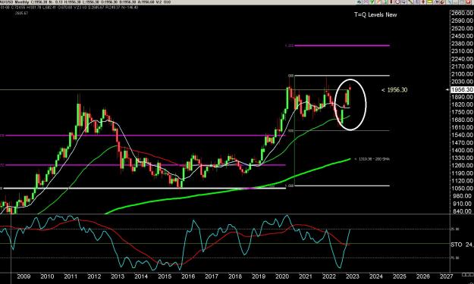Viewport: 474px width, 284px height.
Task: Click the 2019 year label on time axis
Action: (259, 276)
